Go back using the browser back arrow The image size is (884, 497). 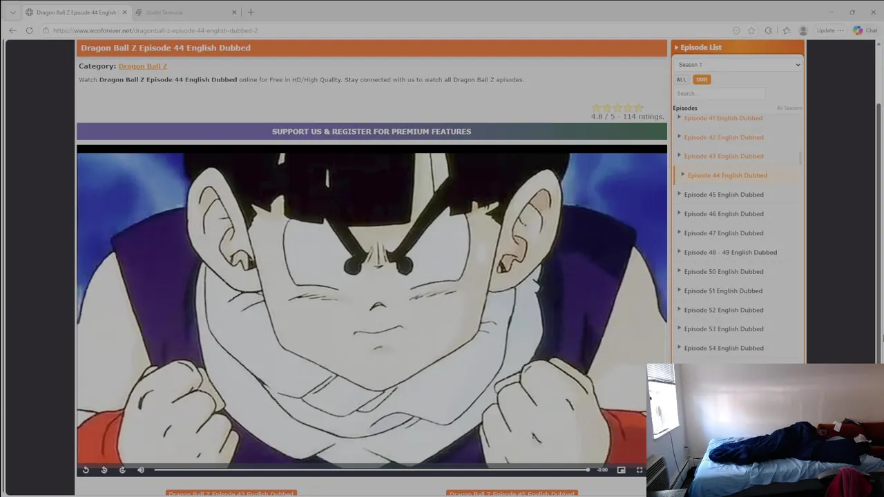pos(12,30)
